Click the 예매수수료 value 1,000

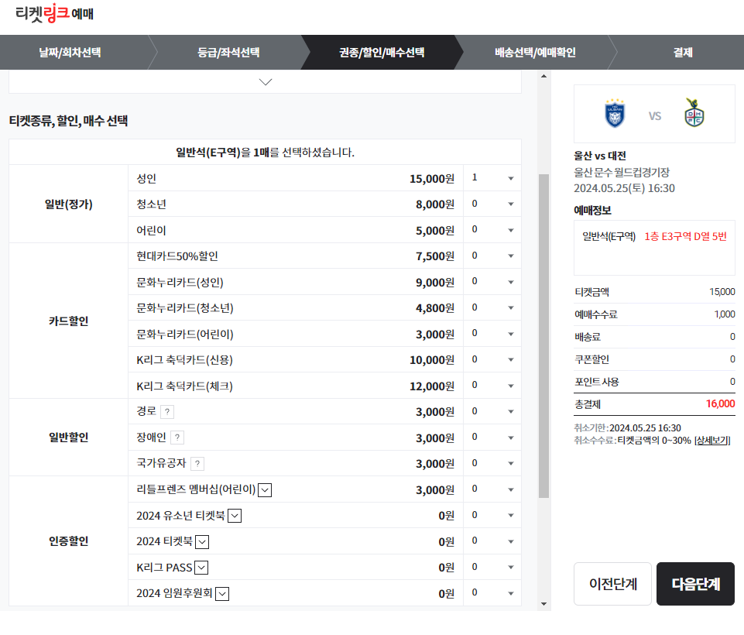725,314
